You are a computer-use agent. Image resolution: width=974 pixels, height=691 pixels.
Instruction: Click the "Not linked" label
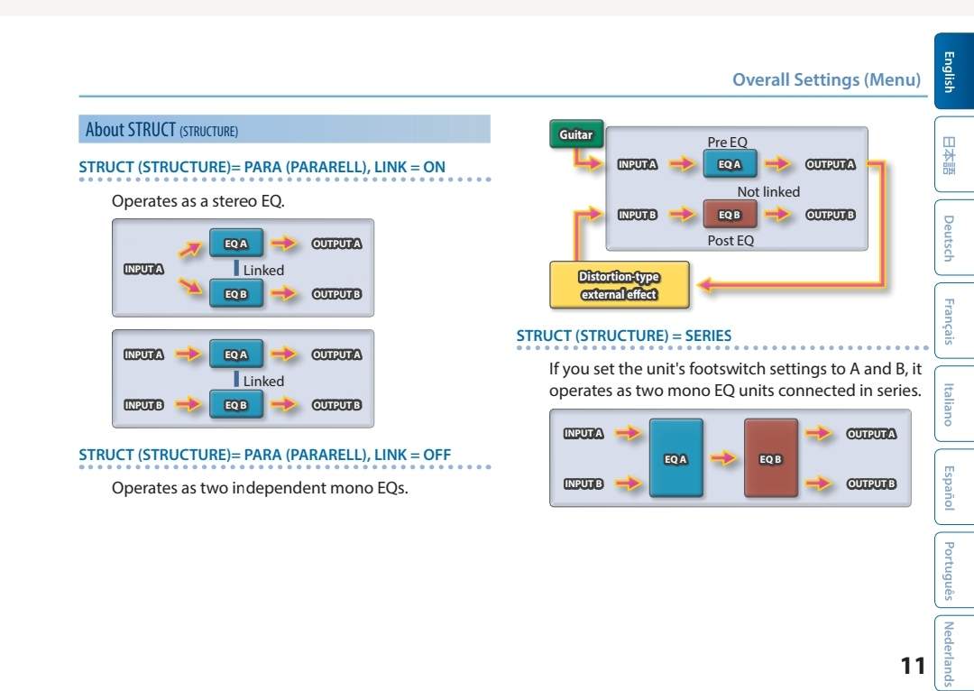(768, 191)
